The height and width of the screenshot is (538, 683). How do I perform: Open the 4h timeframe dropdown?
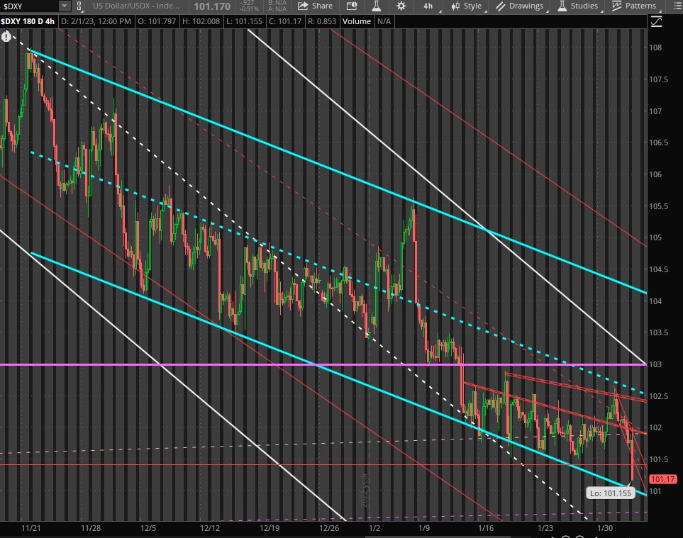[x=428, y=6]
